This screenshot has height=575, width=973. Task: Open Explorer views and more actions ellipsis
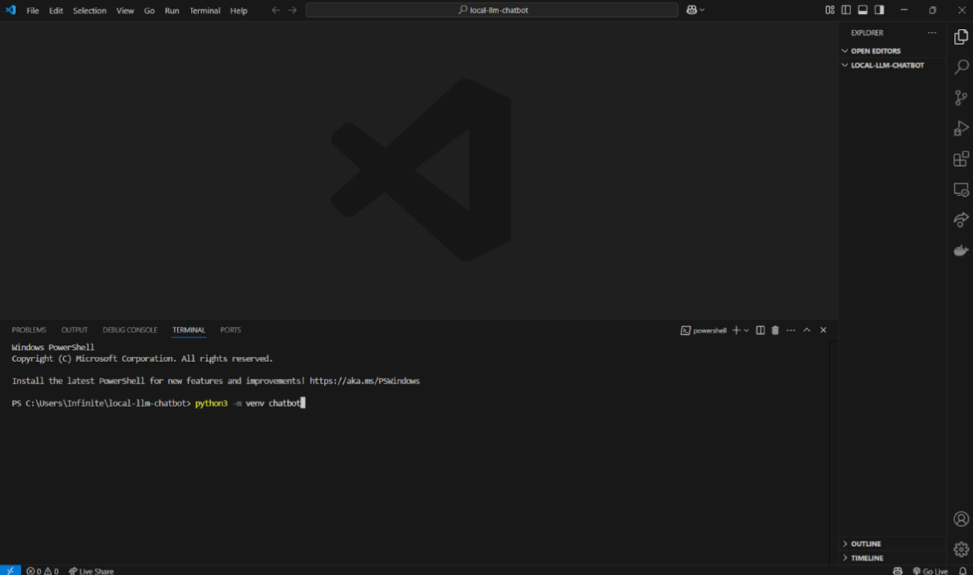pyautogui.click(x=932, y=33)
